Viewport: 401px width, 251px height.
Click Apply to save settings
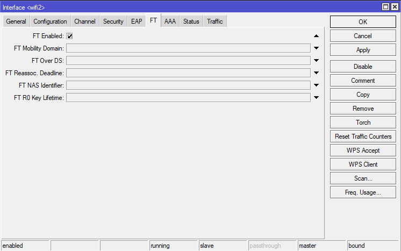click(x=363, y=50)
